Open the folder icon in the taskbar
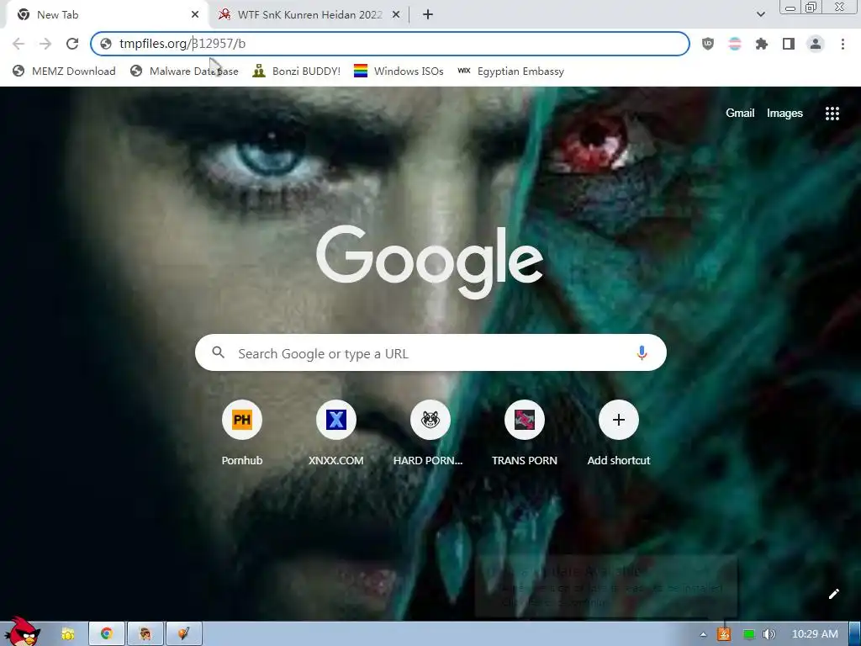This screenshot has height=646, width=861. click(68, 634)
